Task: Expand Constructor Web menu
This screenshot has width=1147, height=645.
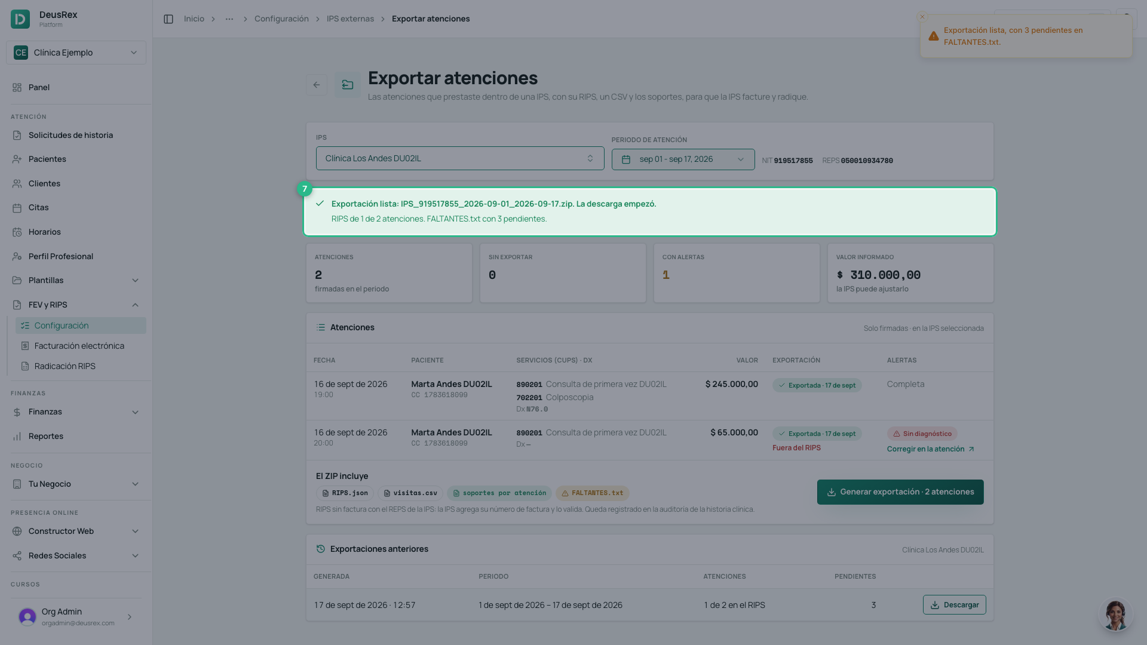Action: pyautogui.click(x=76, y=532)
